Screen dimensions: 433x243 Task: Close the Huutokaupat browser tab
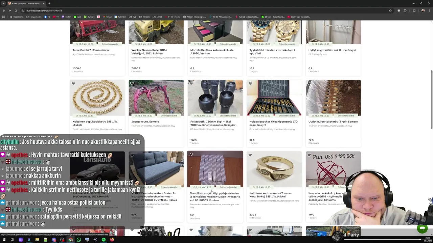[x=43, y=3]
